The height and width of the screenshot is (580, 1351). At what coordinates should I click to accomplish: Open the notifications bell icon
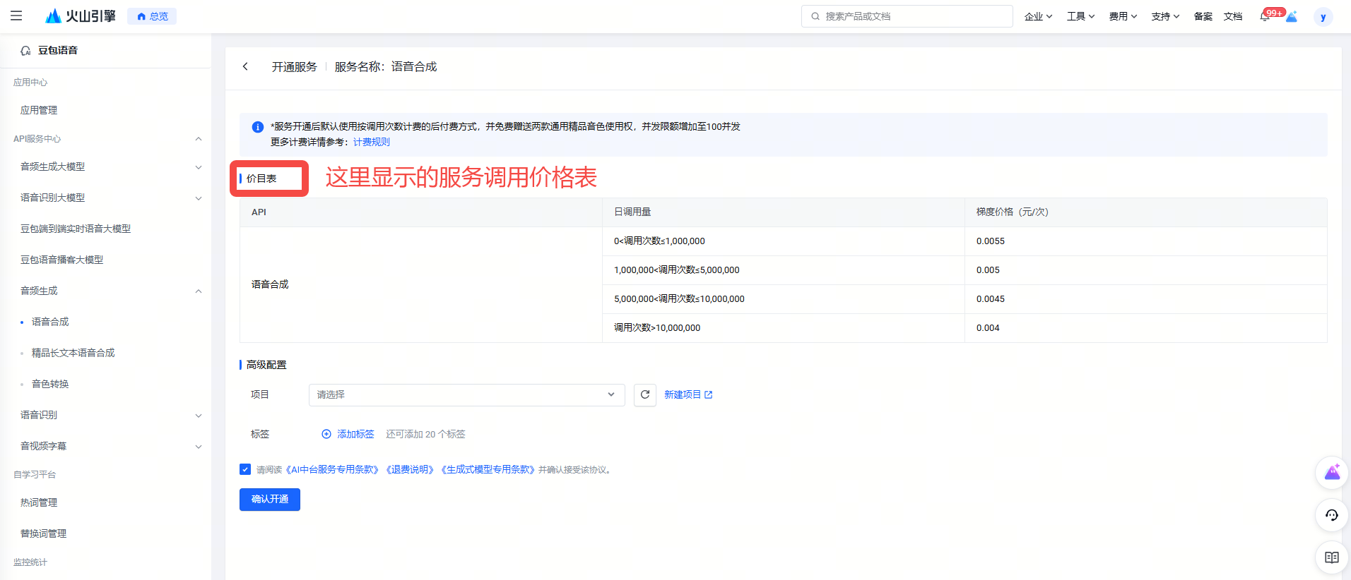(1265, 16)
